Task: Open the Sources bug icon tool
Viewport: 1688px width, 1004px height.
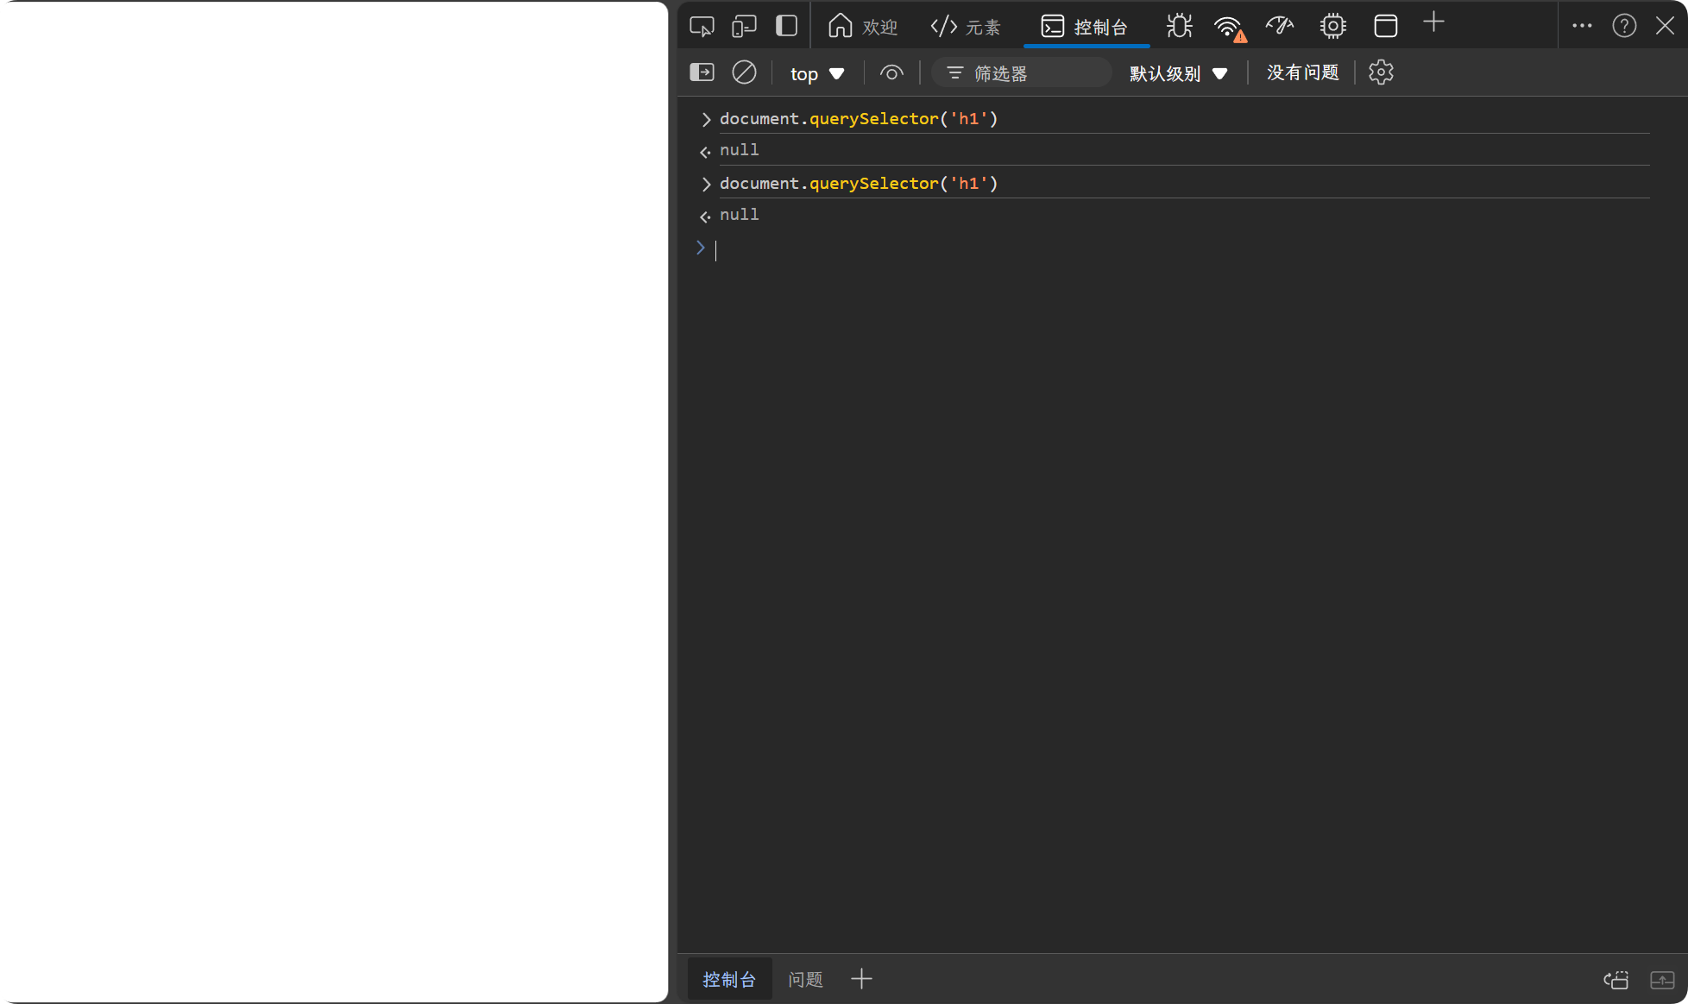Action: (x=1179, y=26)
